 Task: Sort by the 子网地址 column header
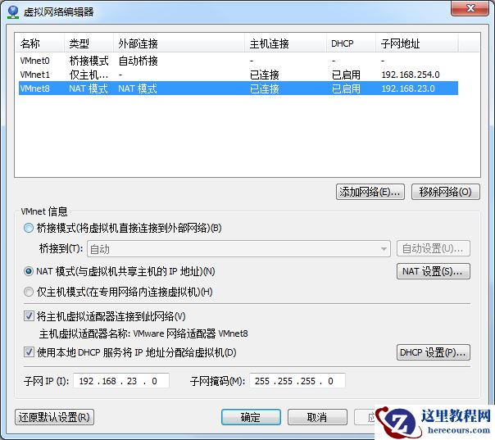point(416,43)
